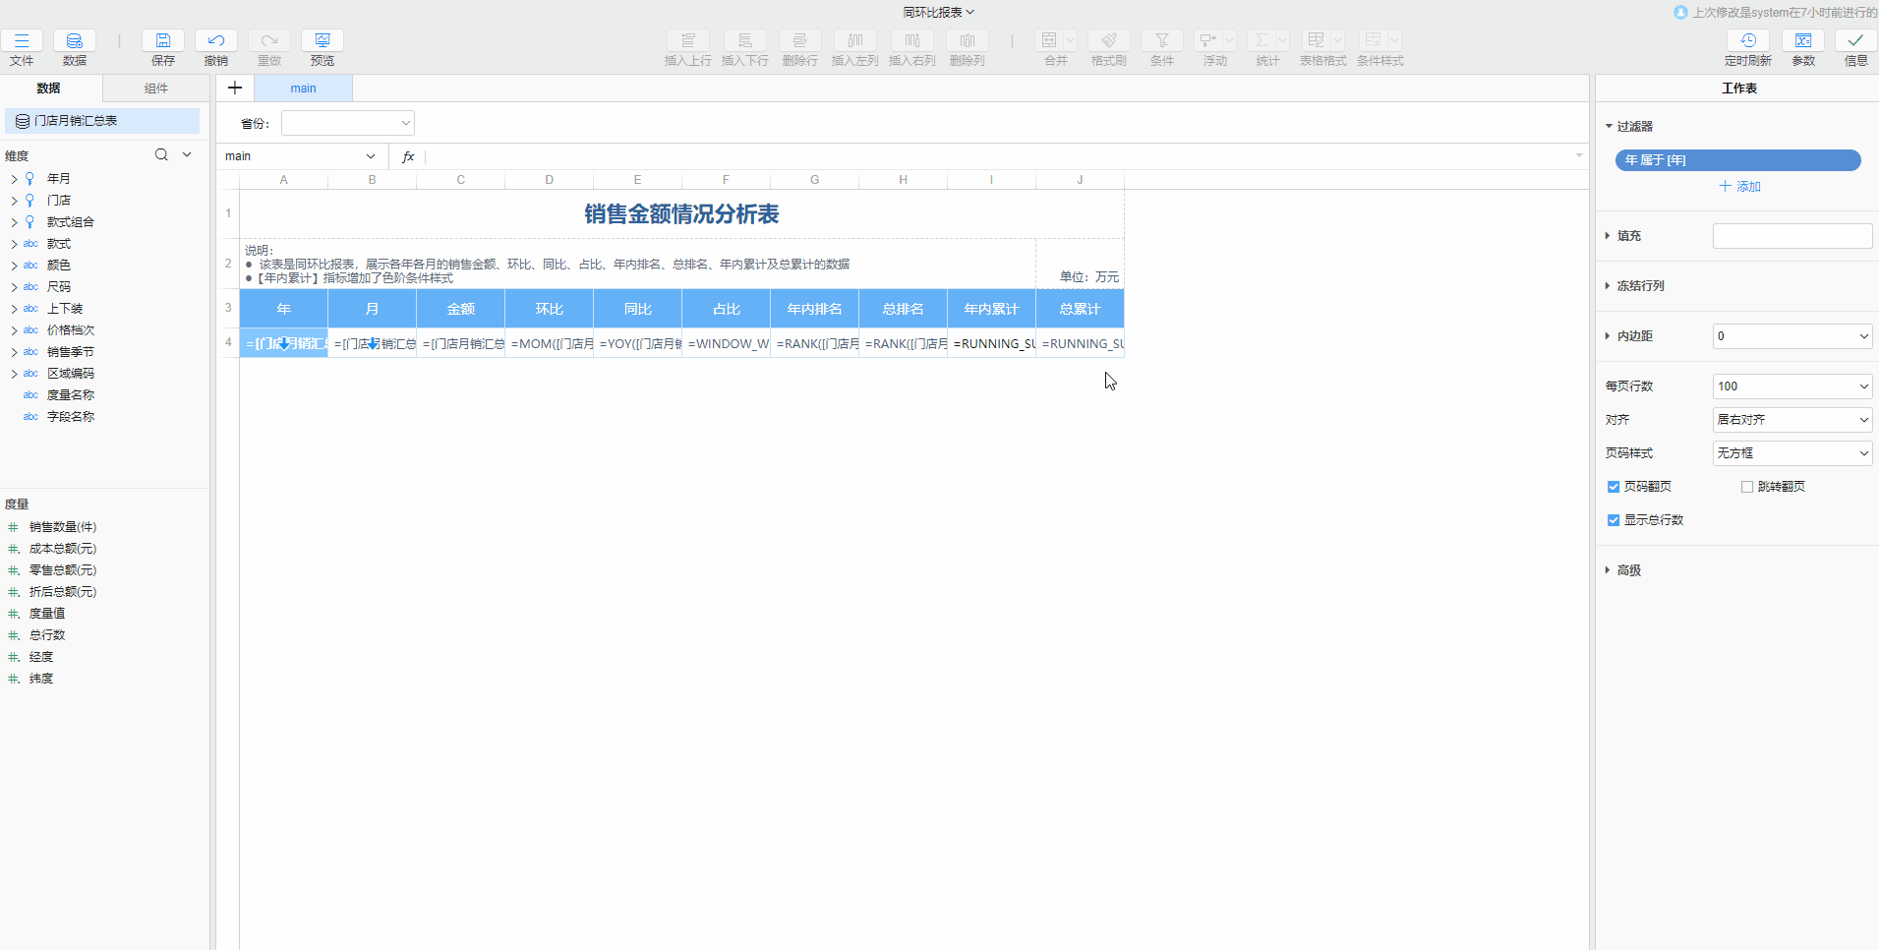Viewport: 1879px width, 950px height.
Task: Click the 添加 filter link
Action: [1739, 187]
